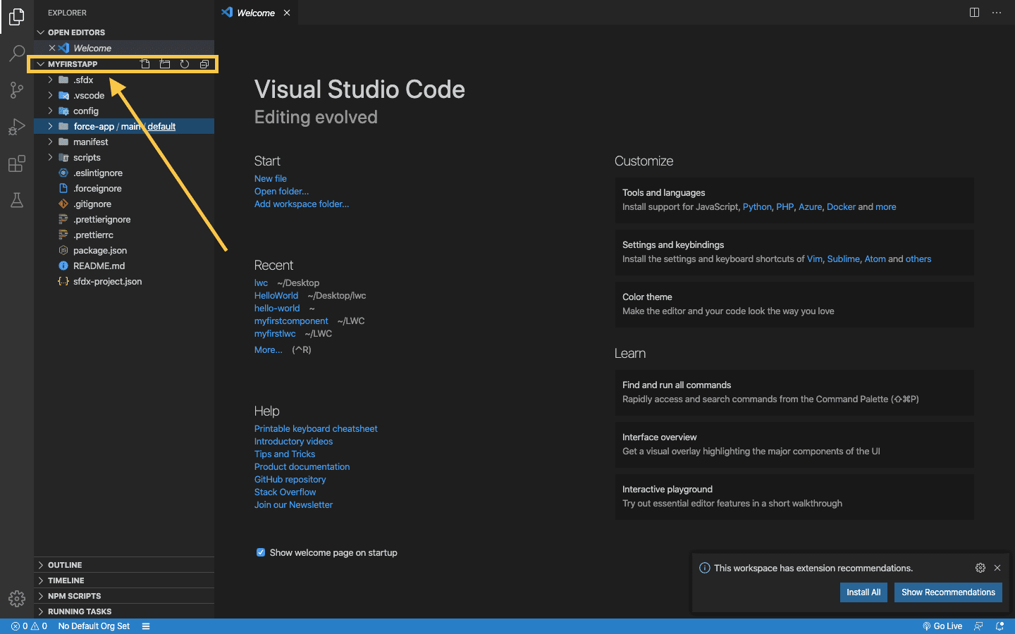The width and height of the screenshot is (1015, 634).
Task: Open the Test beaker view
Action: 17,200
